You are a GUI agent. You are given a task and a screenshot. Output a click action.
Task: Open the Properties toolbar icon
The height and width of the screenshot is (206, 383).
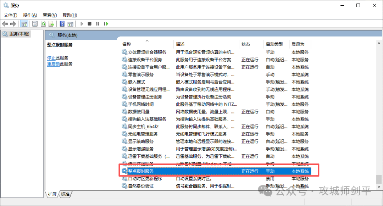click(x=35, y=24)
